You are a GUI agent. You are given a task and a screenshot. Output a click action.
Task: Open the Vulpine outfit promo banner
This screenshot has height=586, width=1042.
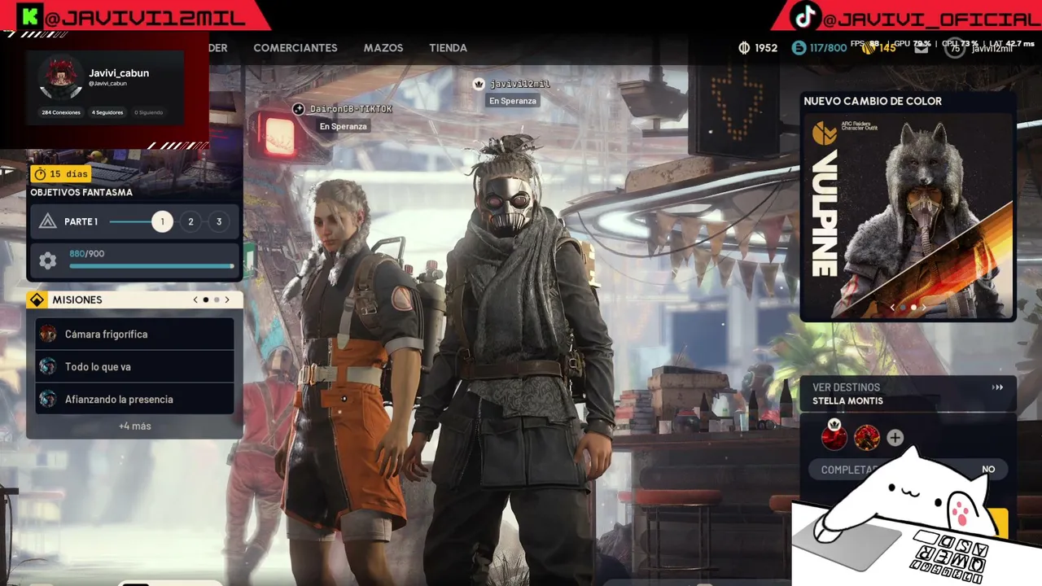(908, 216)
